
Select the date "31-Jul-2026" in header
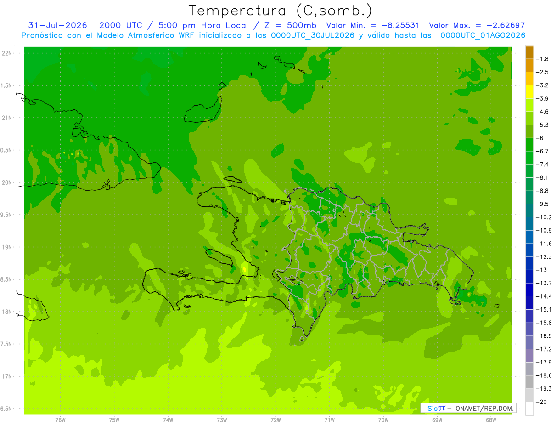coord(57,26)
